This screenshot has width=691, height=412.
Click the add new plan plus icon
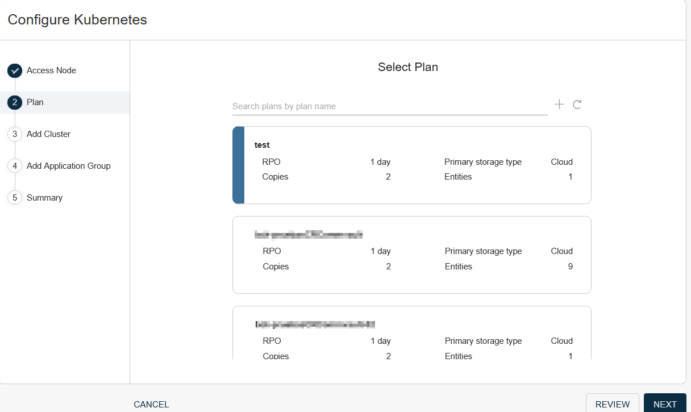point(559,105)
